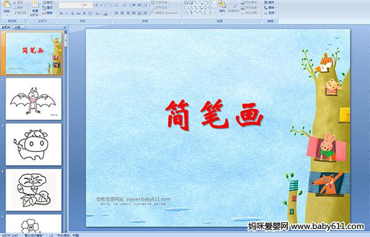Switch to the Outline (大纲) pane tab

[x=17, y=27]
